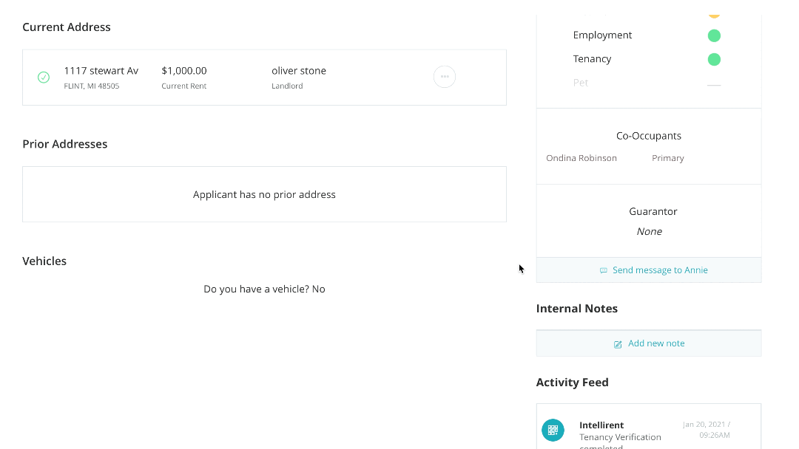Click the empty prior address box
The height and width of the screenshot is (449, 799).
tap(264, 194)
